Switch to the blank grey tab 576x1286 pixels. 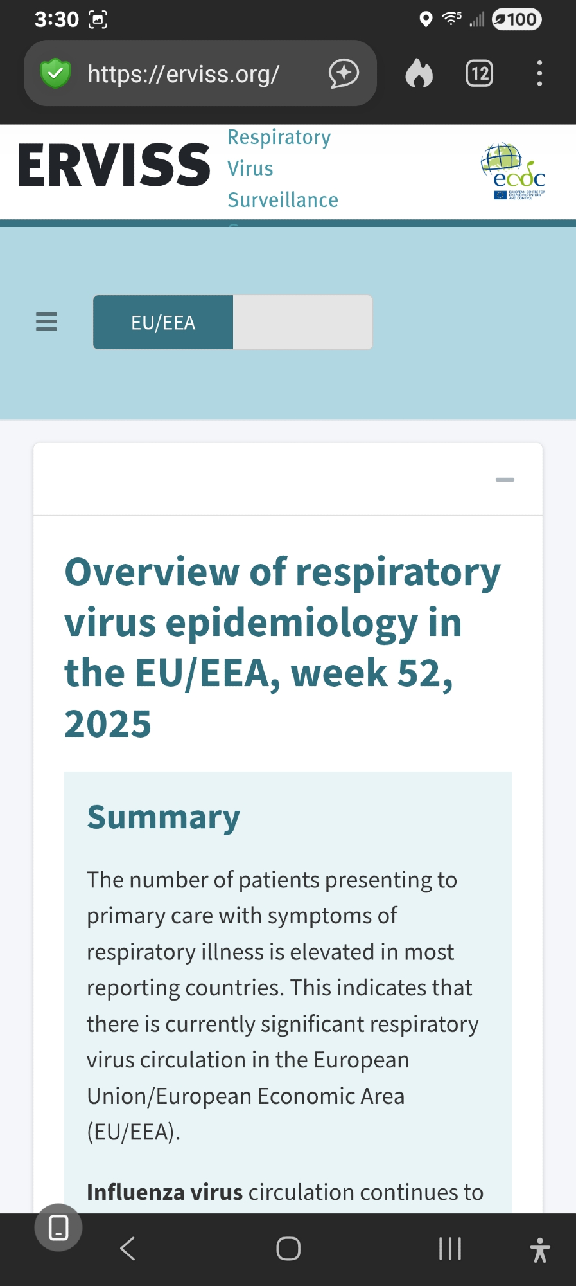click(x=302, y=322)
